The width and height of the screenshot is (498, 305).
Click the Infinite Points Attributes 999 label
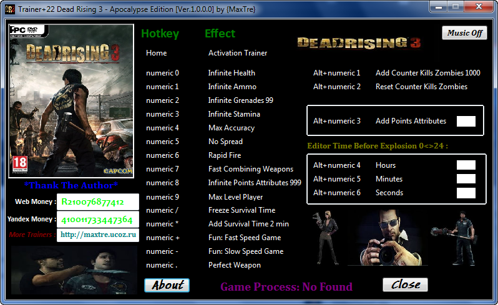point(255,183)
